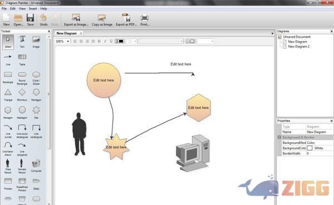
Task: Select the Table tool
Action: 22,59
